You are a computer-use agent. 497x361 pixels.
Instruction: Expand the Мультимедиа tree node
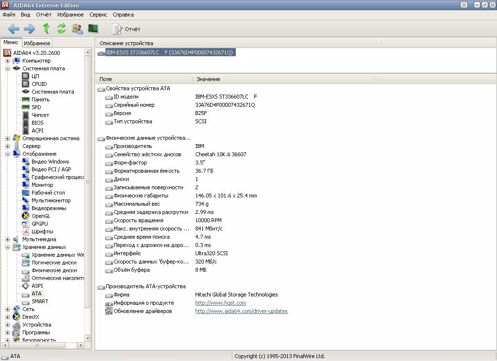7,239
